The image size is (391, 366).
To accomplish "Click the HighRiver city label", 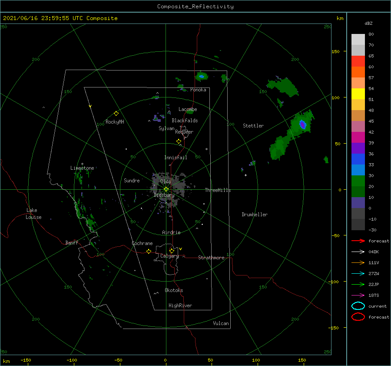I will click(x=180, y=306).
